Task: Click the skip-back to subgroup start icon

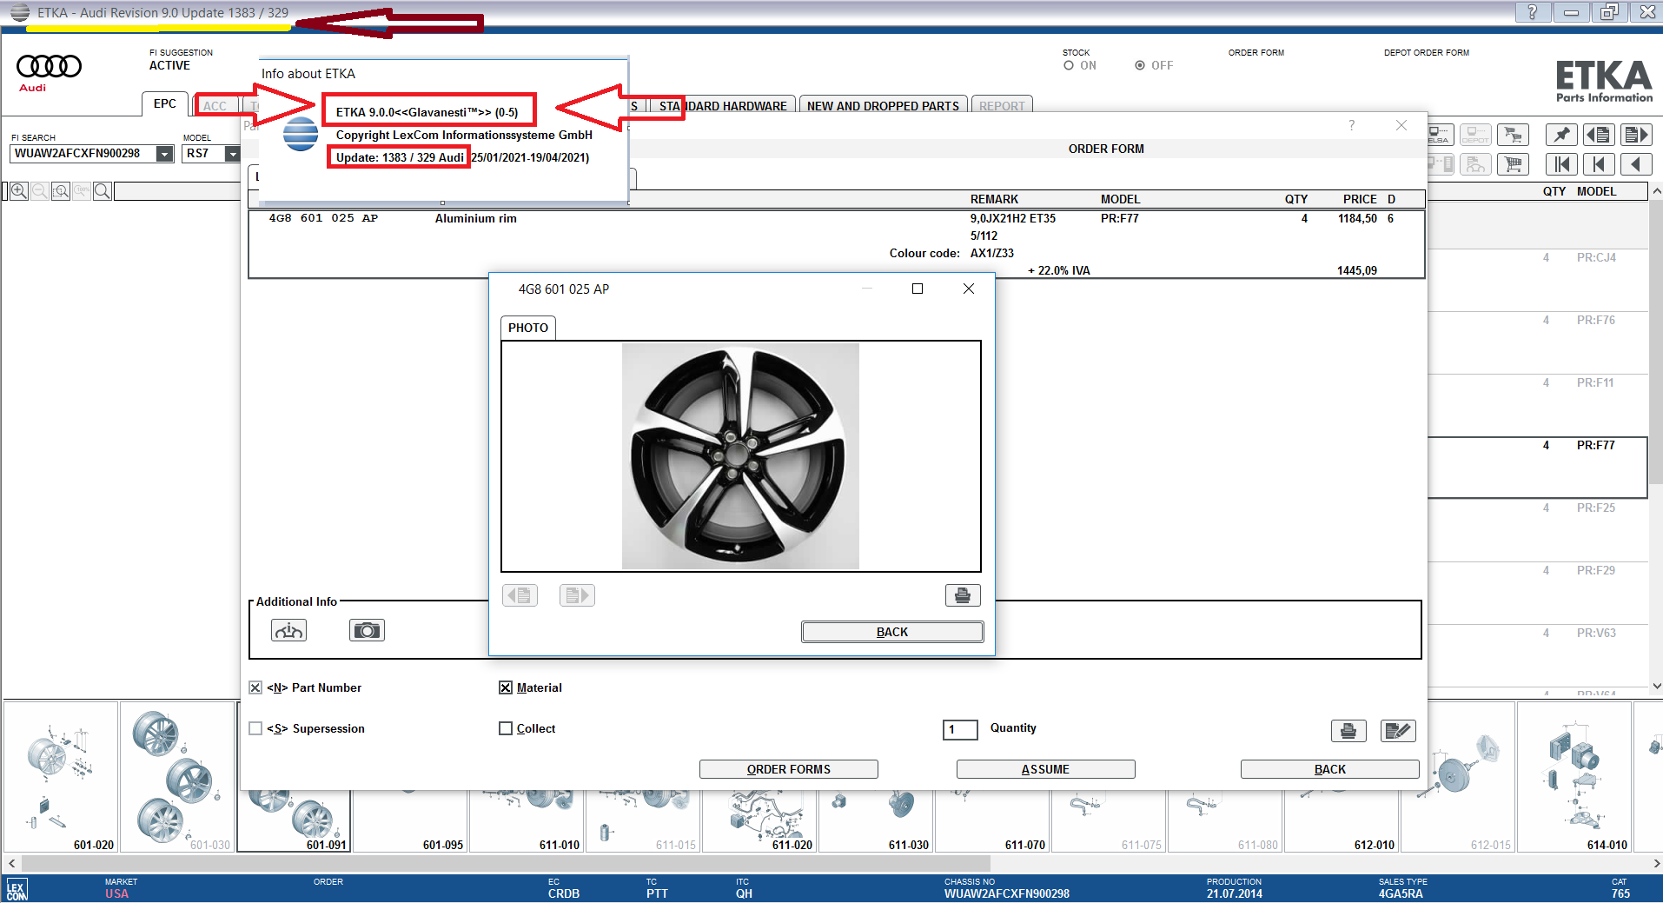Action: (x=1599, y=164)
